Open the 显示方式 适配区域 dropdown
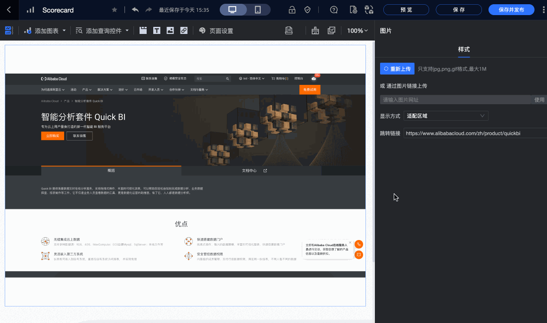This screenshot has height=323, width=547. pyautogui.click(x=446, y=116)
